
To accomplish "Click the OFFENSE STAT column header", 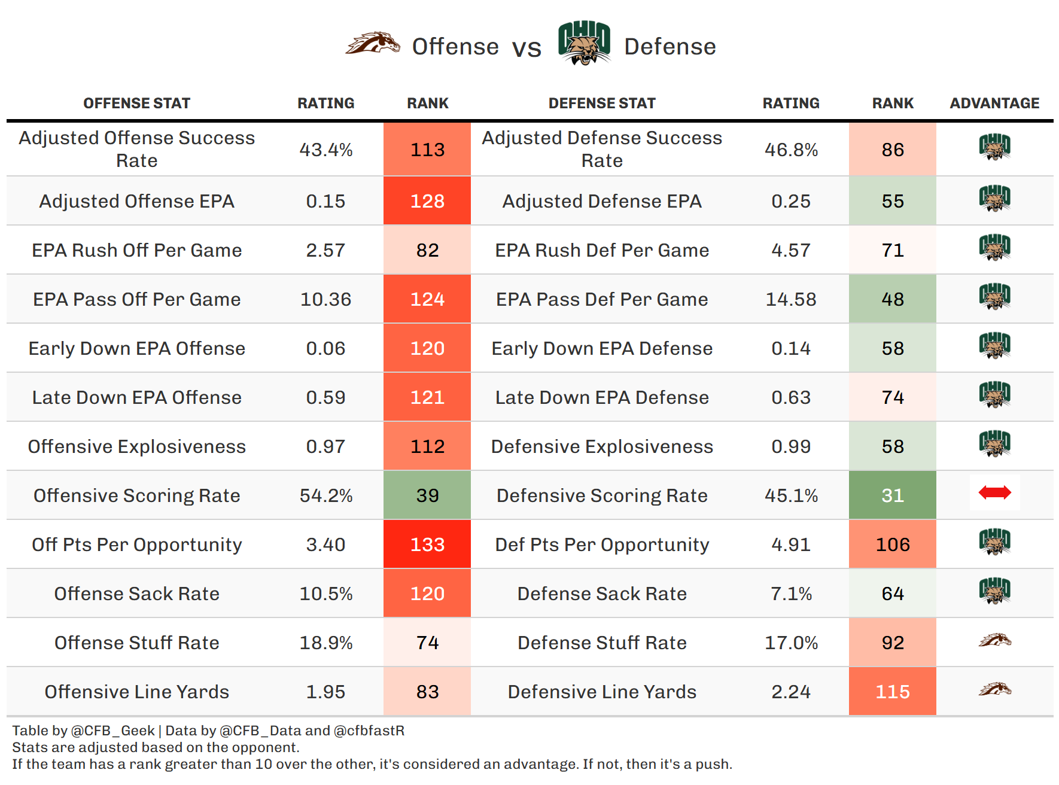I will [x=136, y=104].
